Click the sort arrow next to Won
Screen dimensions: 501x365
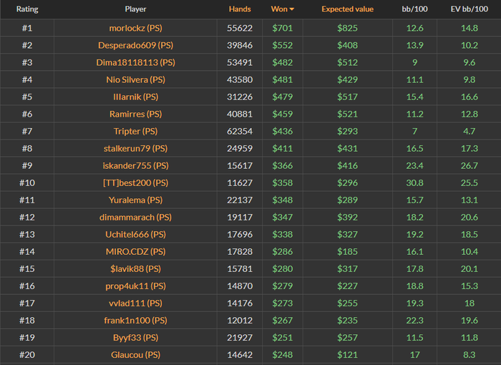(291, 10)
